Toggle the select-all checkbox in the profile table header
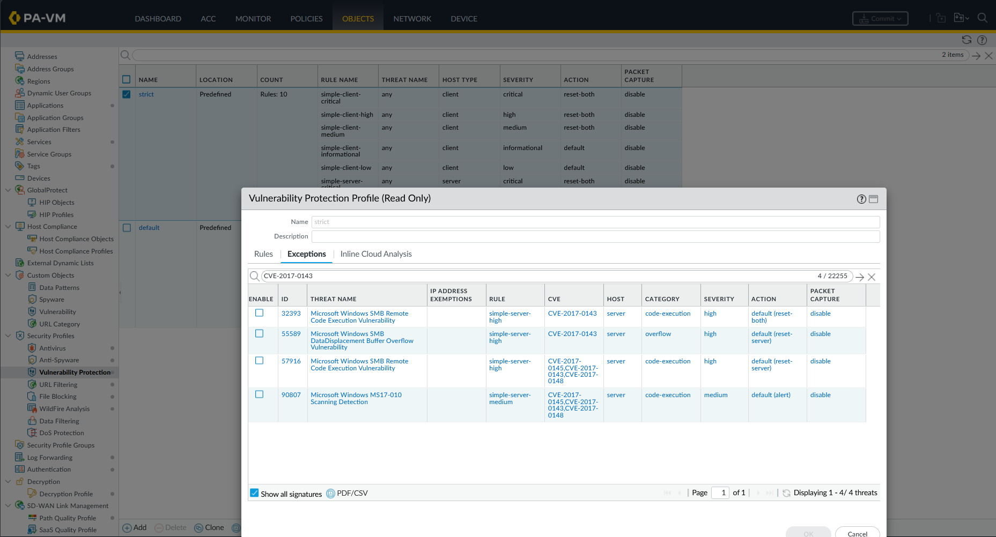The height and width of the screenshot is (537, 996). tap(127, 79)
